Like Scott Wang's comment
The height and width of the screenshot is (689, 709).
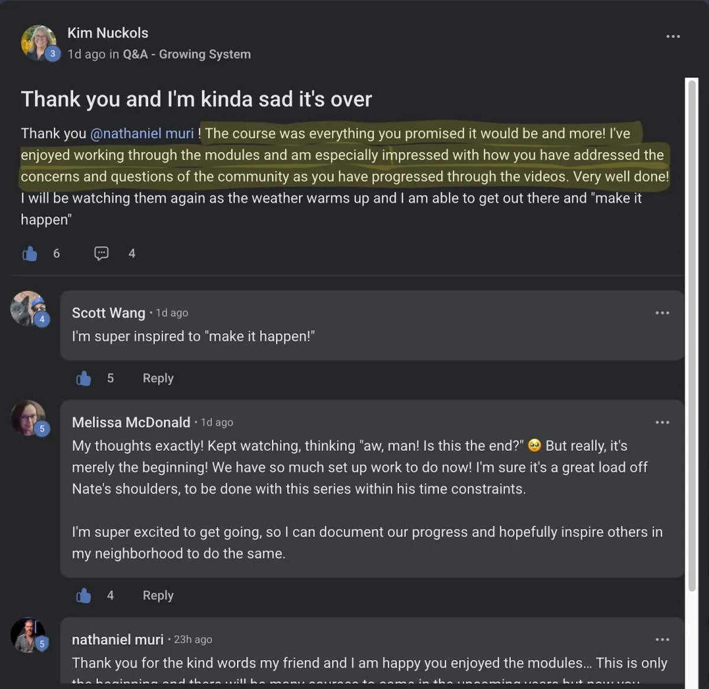coord(84,378)
